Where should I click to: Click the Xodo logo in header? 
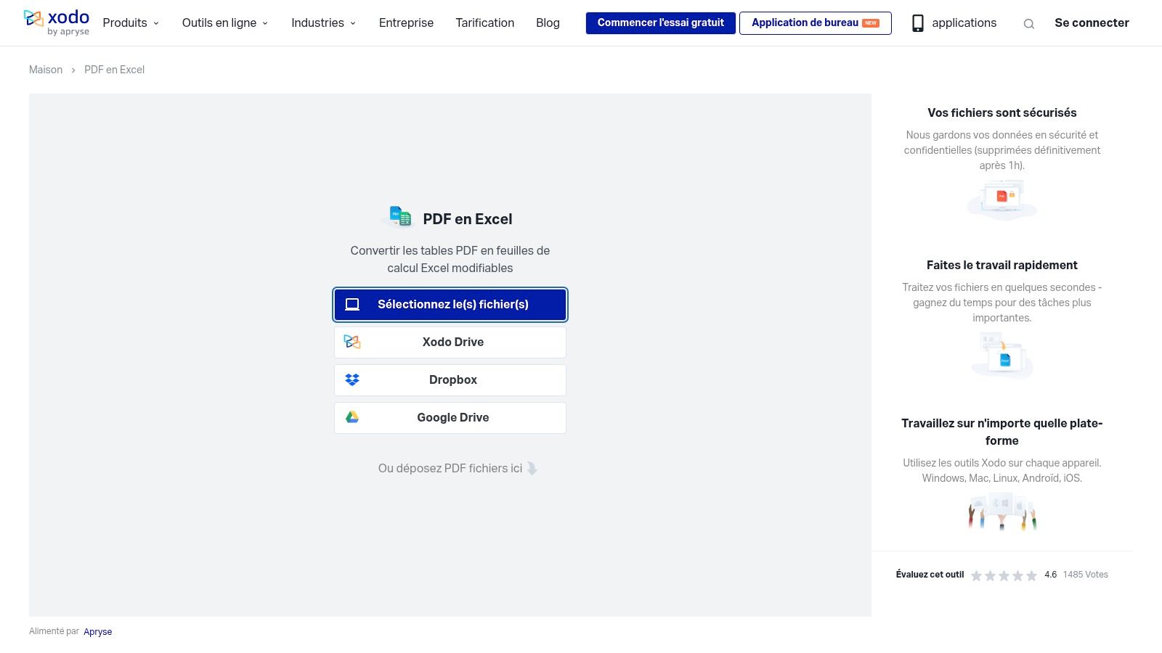point(57,22)
